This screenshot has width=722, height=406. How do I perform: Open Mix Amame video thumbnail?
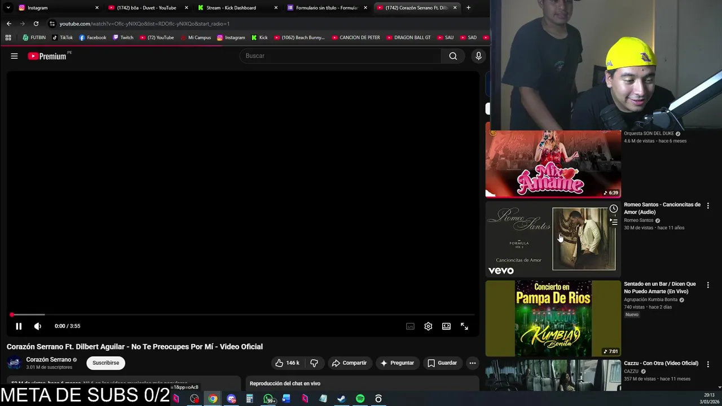553,164
